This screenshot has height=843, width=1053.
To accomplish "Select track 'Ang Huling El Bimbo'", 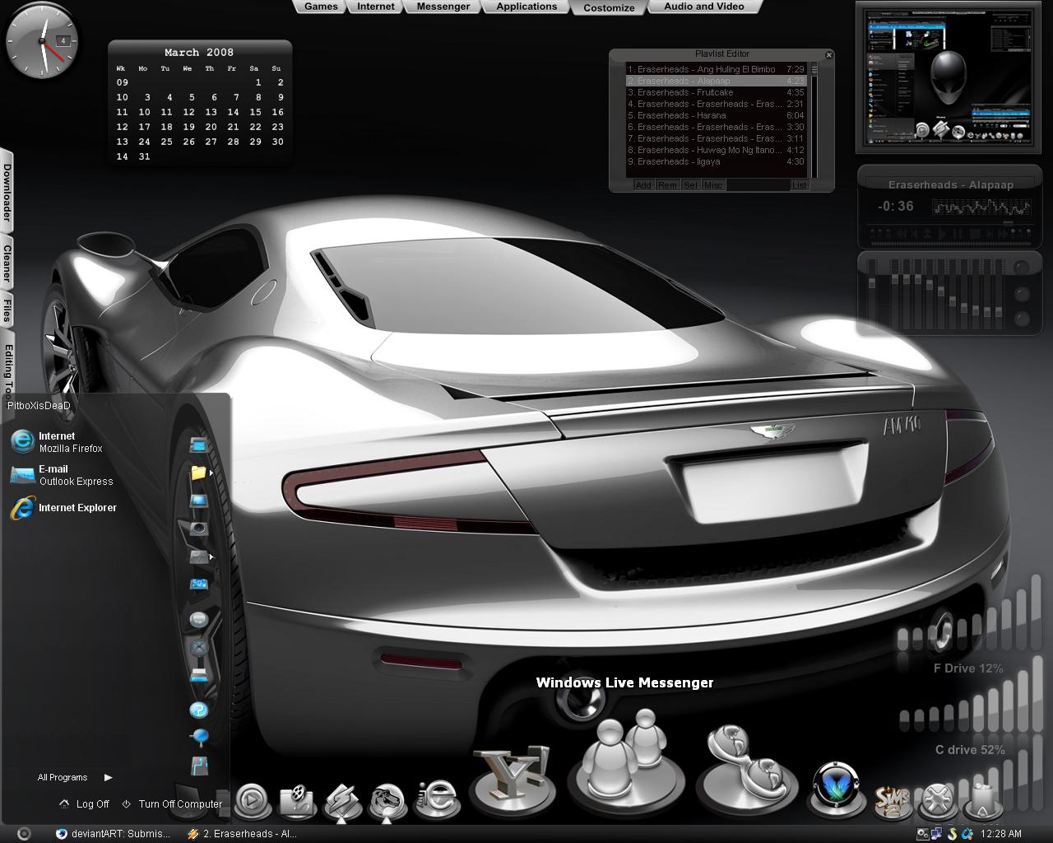I will click(715, 69).
